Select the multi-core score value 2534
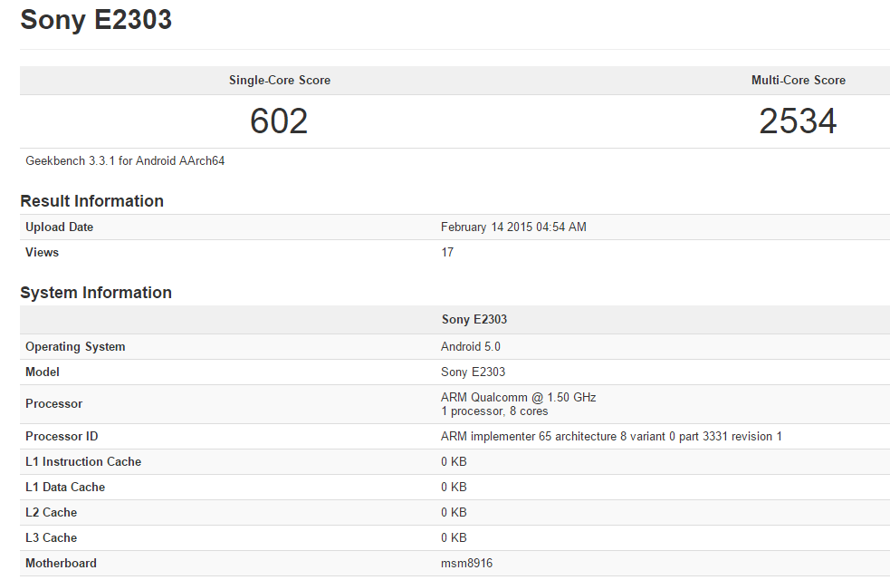Screen dimensions: 890x580 (798, 121)
